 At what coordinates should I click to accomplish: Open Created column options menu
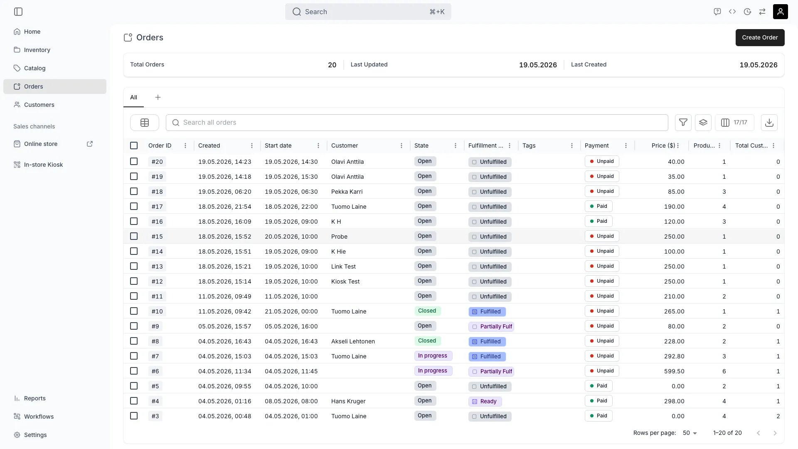click(x=252, y=146)
